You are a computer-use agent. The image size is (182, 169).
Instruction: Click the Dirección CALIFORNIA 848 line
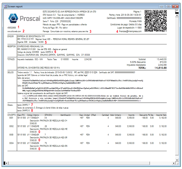click(x=54, y=55)
